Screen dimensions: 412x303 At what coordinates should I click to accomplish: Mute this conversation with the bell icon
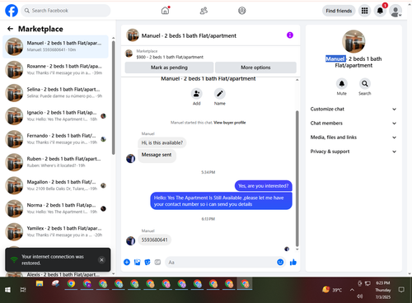(x=342, y=84)
